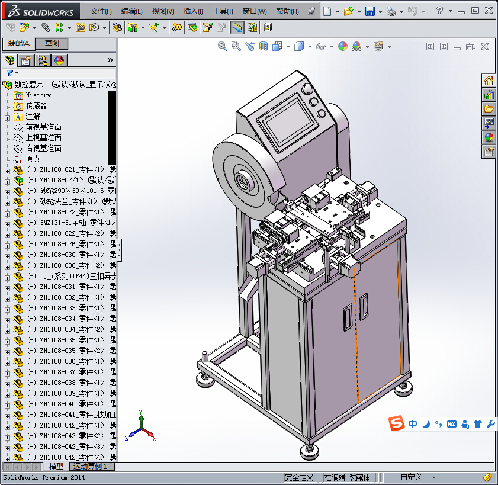Open the 帮助(H) menu
498x485 pixels.
[288, 11]
